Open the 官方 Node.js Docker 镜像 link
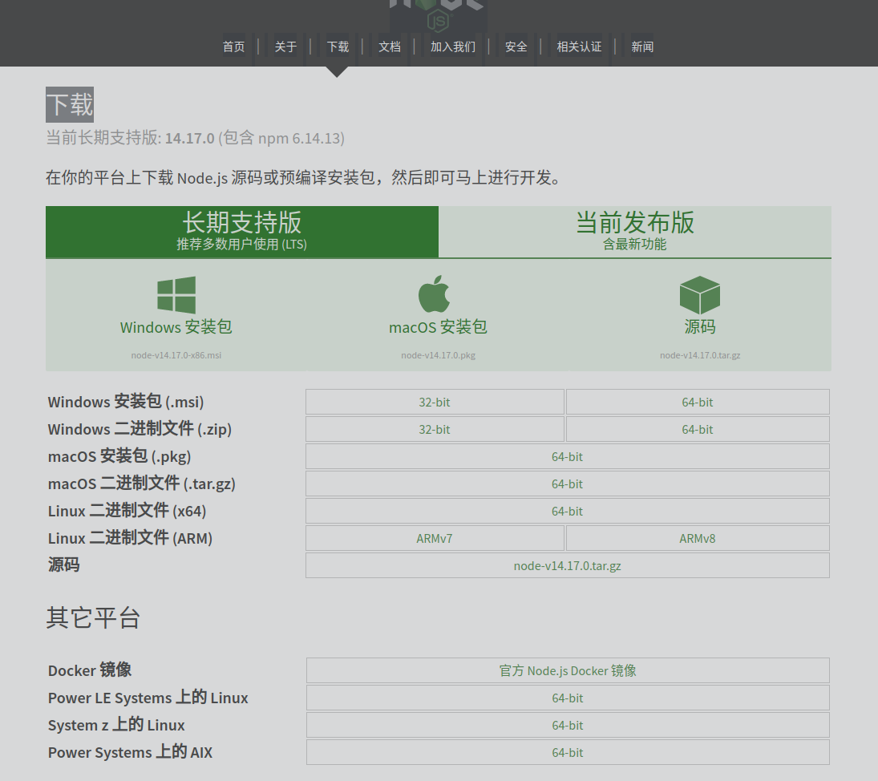This screenshot has height=781, width=878. (x=567, y=670)
